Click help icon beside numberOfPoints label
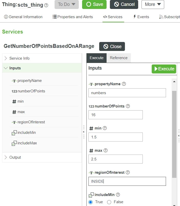 point(128,106)
